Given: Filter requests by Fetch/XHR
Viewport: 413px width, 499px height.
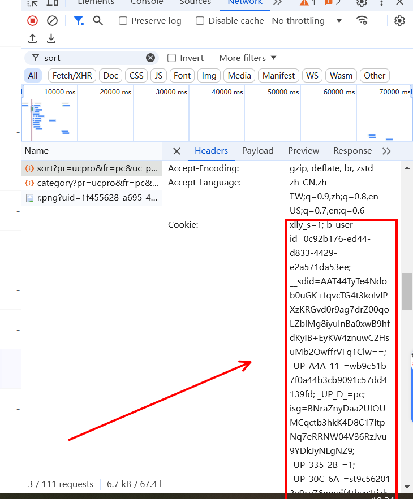Looking at the screenshot, I should tap(72, 75).
